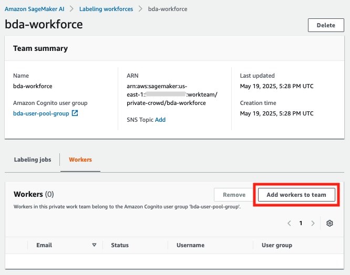350x275 pixels.
Task: Go to the Labeling workforces breadcrumb
Action: click(106, 9)
